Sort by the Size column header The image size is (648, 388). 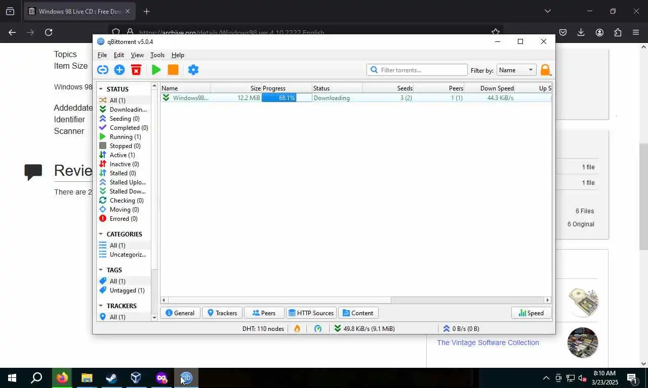tap(236, 88)
